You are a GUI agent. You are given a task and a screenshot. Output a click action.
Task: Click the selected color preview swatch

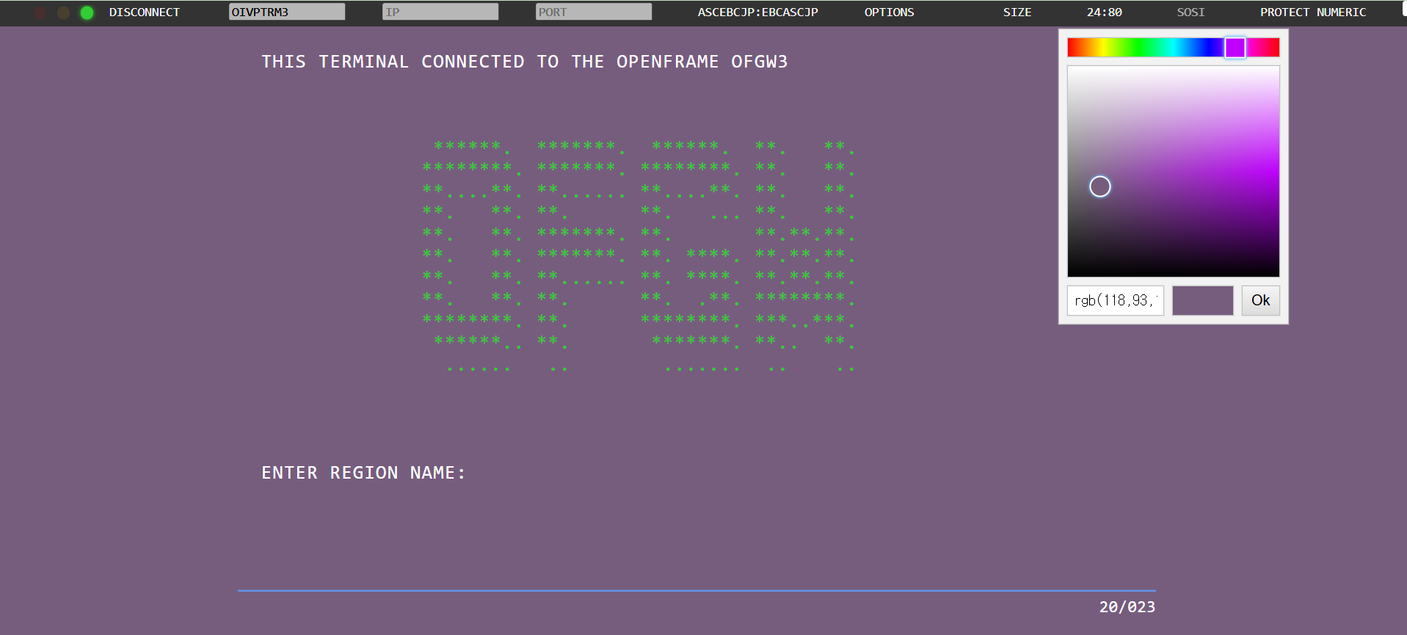(1202, 300)
